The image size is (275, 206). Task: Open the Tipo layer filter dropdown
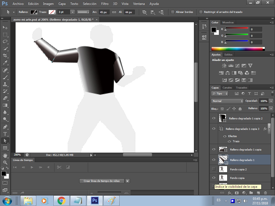coord(220,94)
